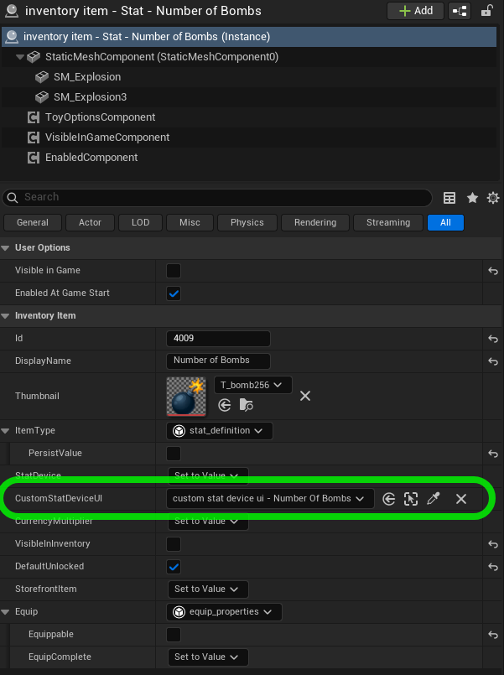Open the T_bomb256 thumbnail dropdown

[x=252, y=385]
